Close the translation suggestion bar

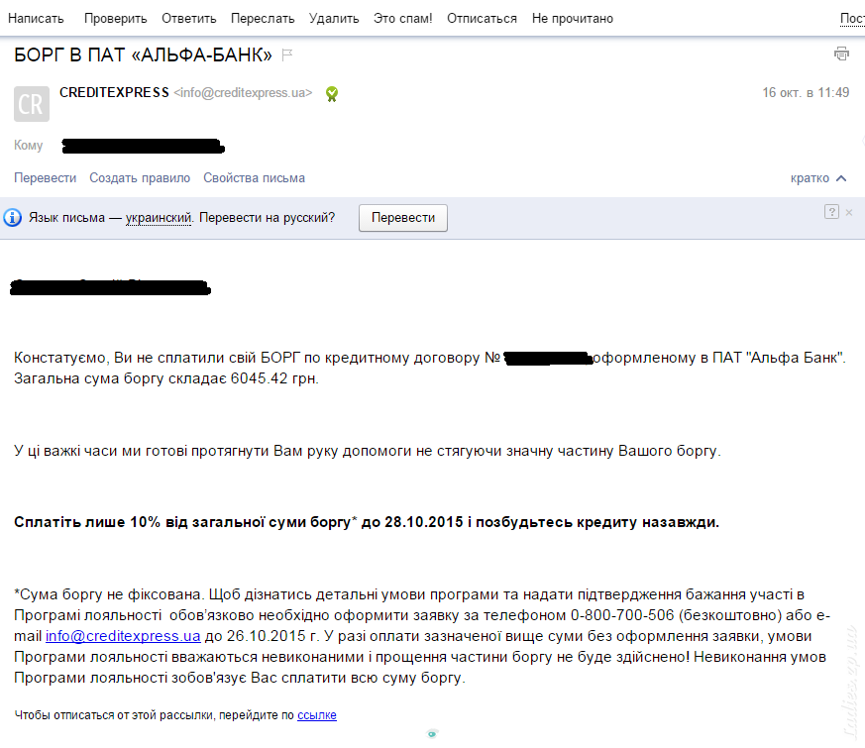pyautogui.click(x=849, y=212)
